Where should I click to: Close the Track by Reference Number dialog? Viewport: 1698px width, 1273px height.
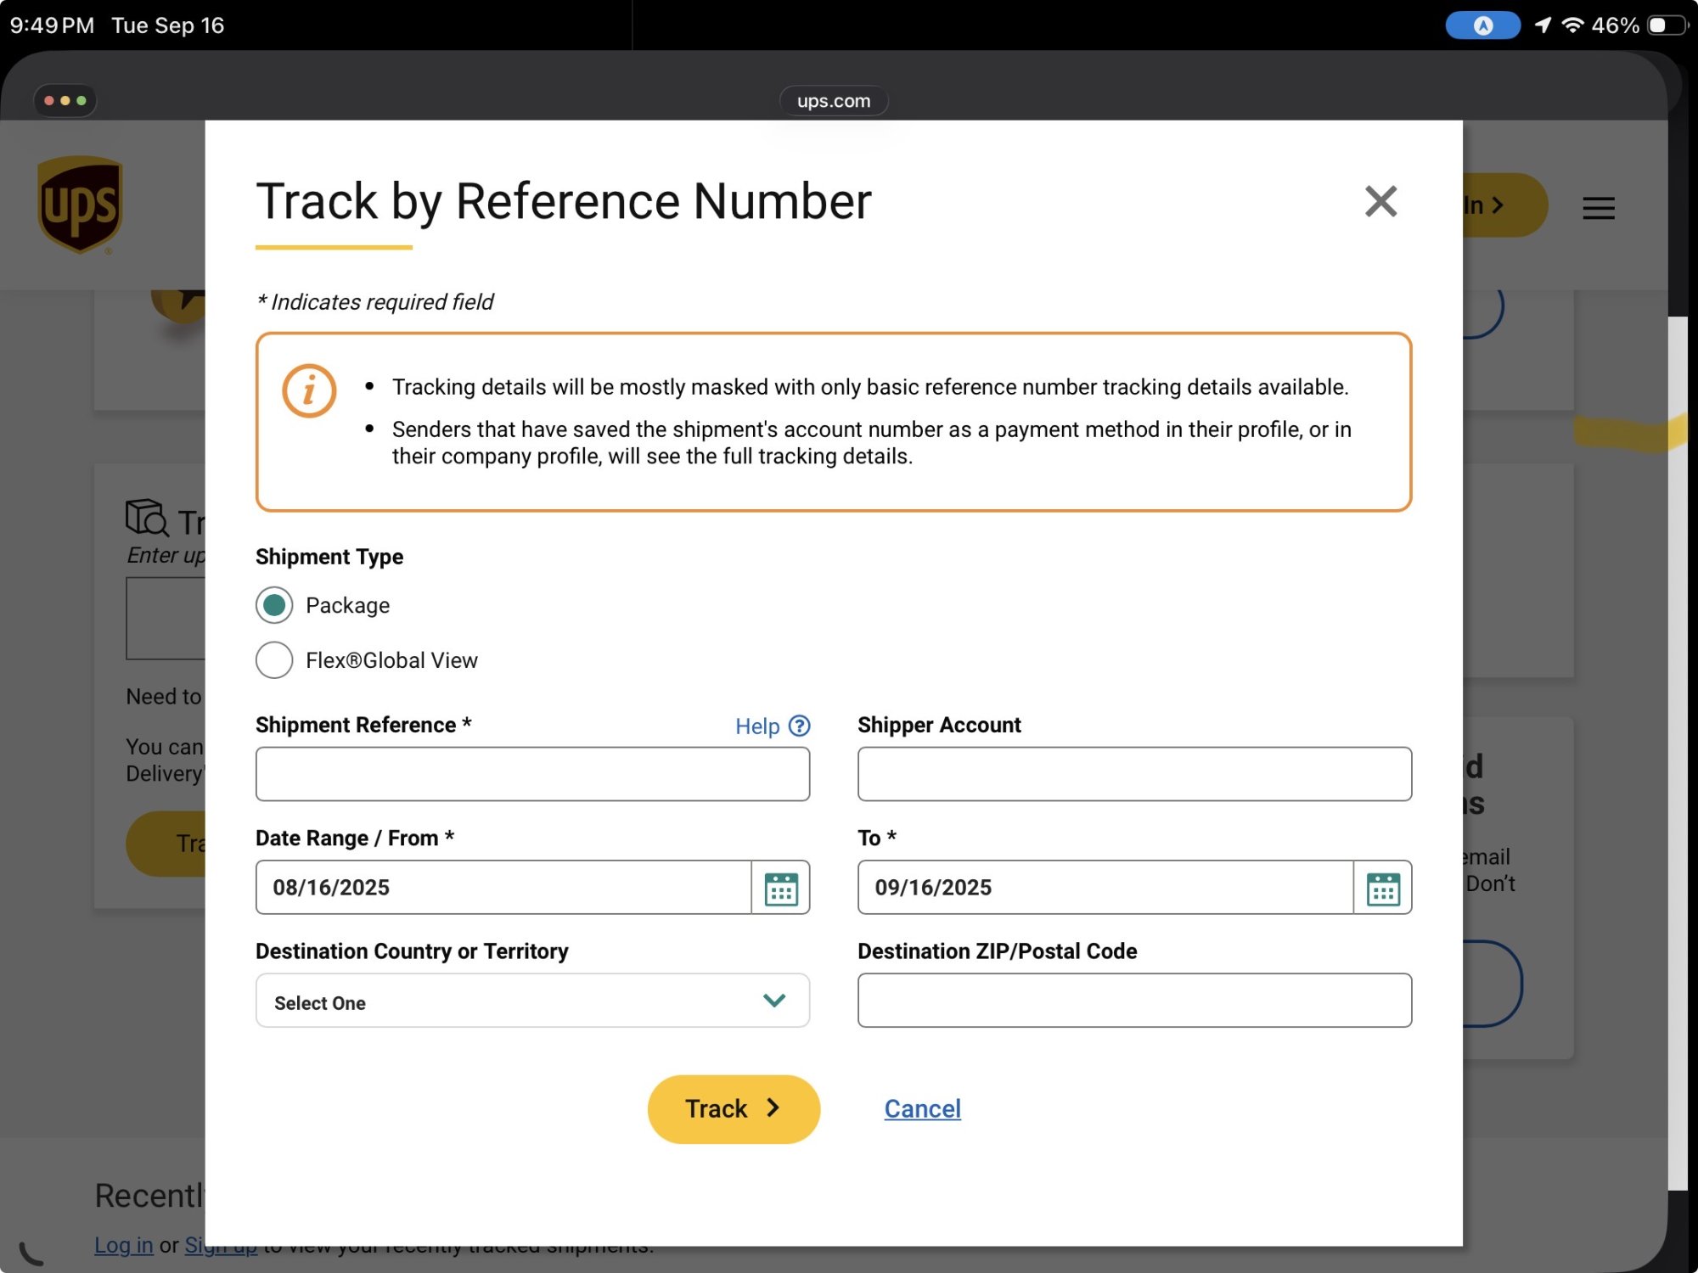[x=1380, y=201]
